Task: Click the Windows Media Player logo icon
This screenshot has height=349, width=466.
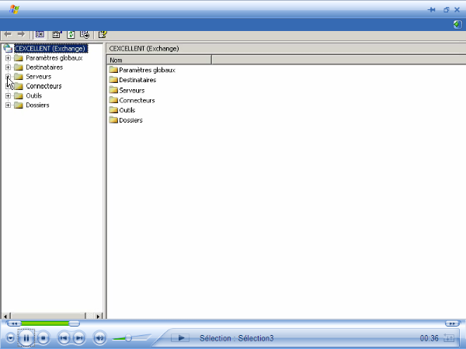Action: pyautogui.click(x=14, y=9)
